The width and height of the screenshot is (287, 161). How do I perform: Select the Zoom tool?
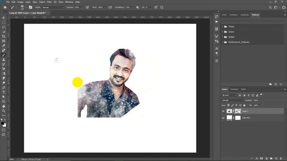[x=4, y=111]
